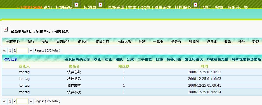Switch to 二手出售 record tab
This screenshot has height=105, width=262.
(x=145, y=59)
